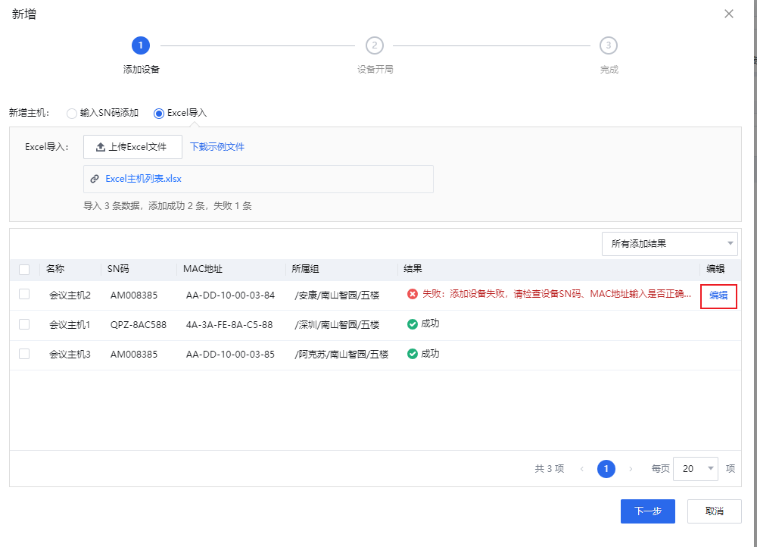Click the red failure icon for 会议主机2
Screen dimensions: 757x547
tap(413, 294)
